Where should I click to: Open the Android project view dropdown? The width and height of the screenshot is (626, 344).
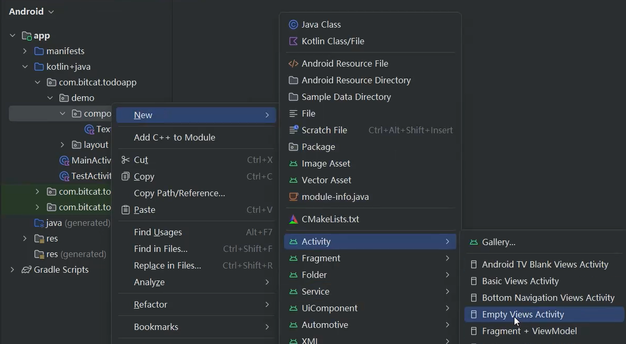pos(31,11)
